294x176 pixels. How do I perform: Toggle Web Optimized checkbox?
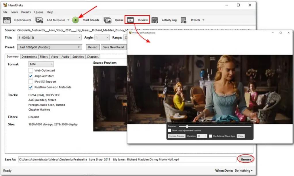[31, 71]
